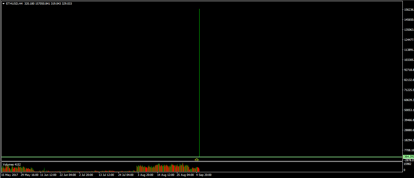Click the 103305 price scale value
This screenshot has height=178, width=414.
pyautogui.click(x=409, y=60)
